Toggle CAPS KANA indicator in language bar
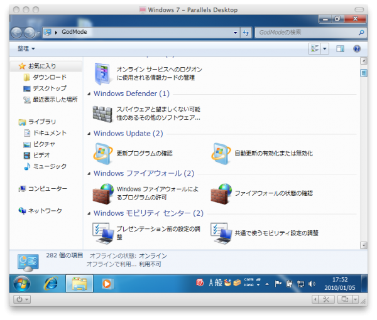Image resolution: width=377 pixels, height=320 pixels. [x=249, y=282]
